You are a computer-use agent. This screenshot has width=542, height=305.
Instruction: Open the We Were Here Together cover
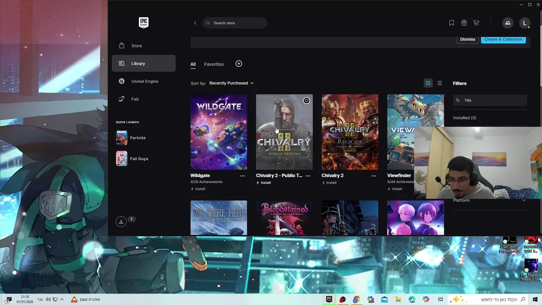[218, 218]
